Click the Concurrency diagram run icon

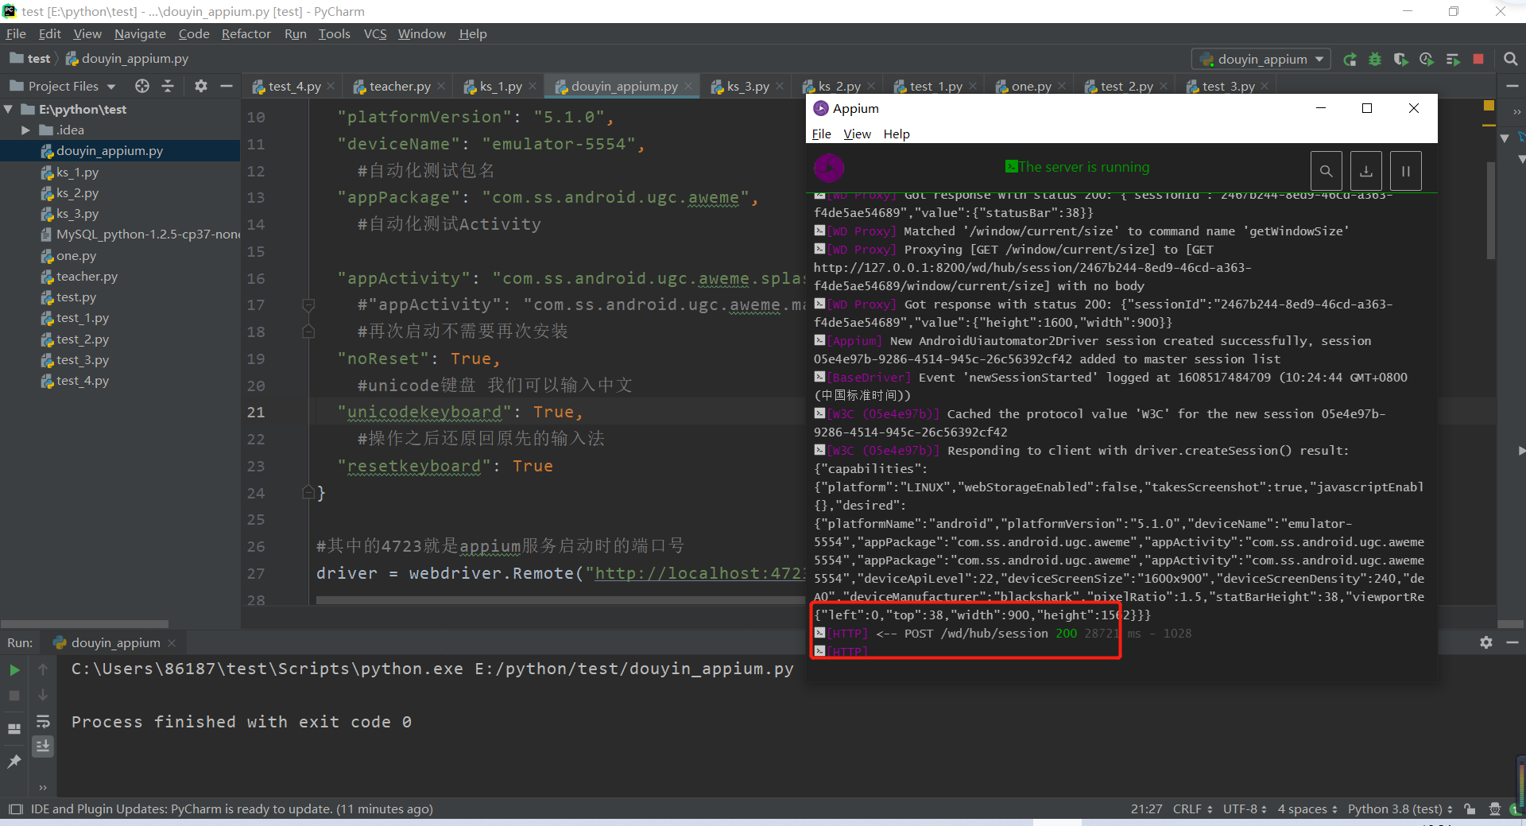coord(1453,60)
